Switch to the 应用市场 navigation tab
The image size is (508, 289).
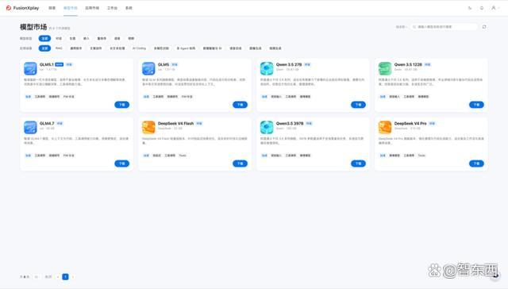tap(92, 8)
